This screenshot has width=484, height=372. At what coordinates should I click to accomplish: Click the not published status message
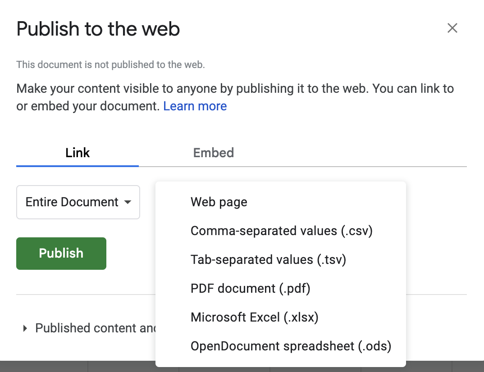point(110,65)
